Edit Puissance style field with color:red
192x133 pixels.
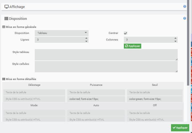pyautogui.click(x=96, y=99)
